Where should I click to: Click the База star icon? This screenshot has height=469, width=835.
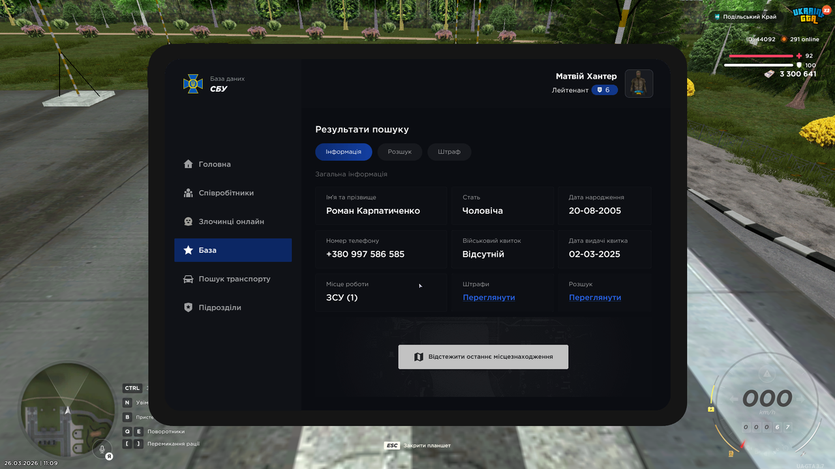click(189, 250)
